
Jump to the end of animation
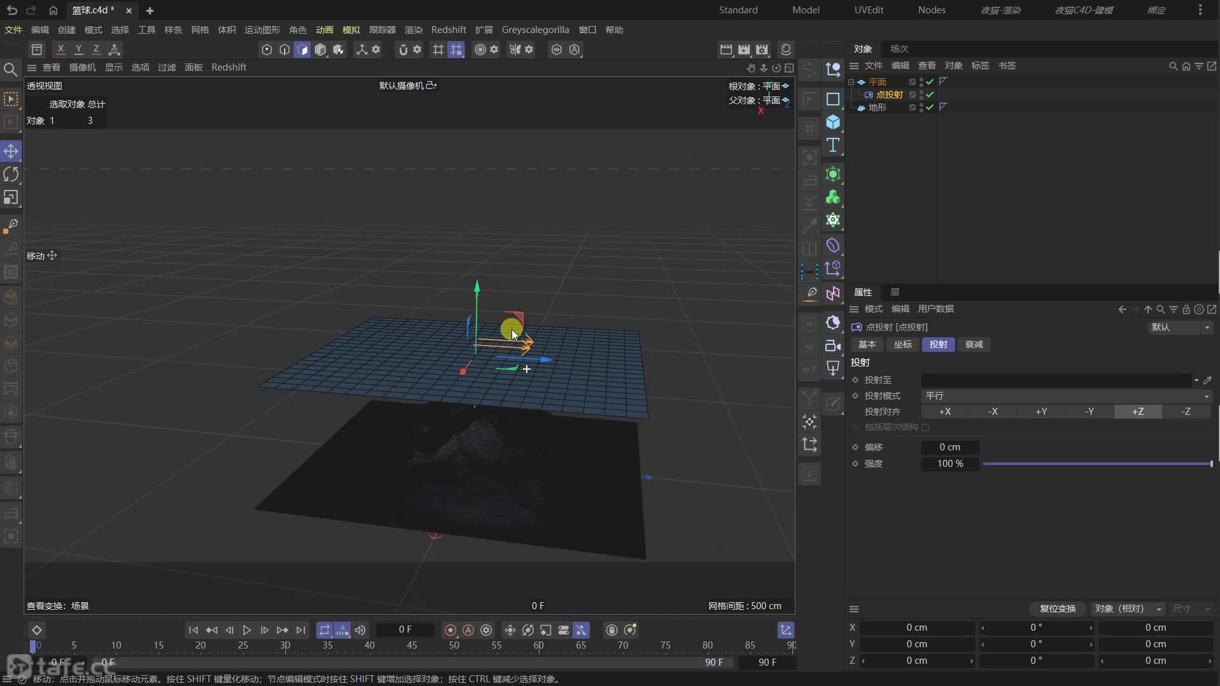(x=301, y=630)
